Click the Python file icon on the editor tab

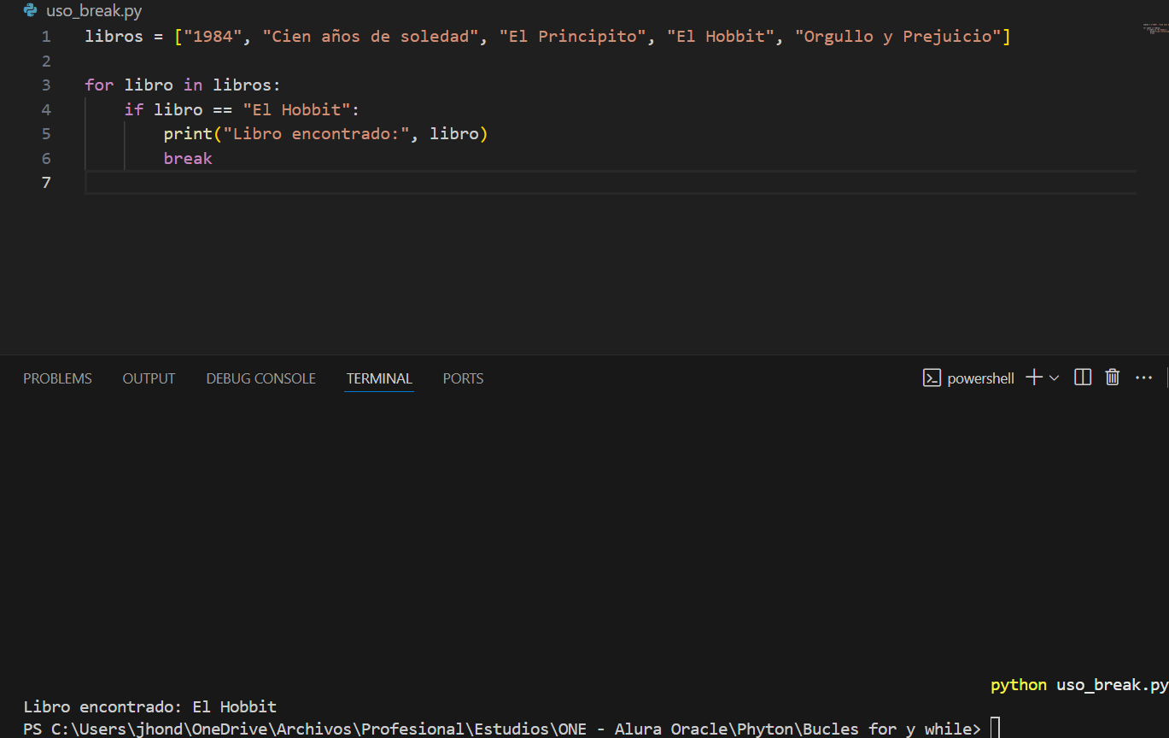click(x=31, y=11)
